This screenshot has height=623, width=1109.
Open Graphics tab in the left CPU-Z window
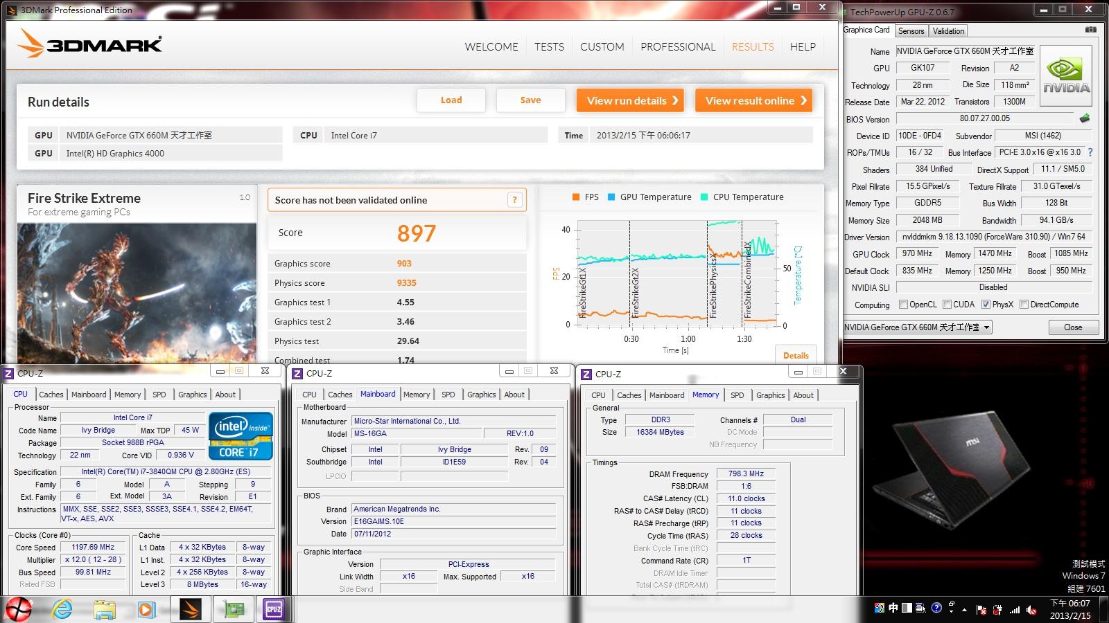pos(193,395)
